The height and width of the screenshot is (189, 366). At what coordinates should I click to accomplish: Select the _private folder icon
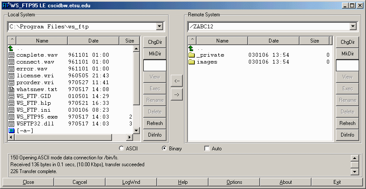point(192,55)
